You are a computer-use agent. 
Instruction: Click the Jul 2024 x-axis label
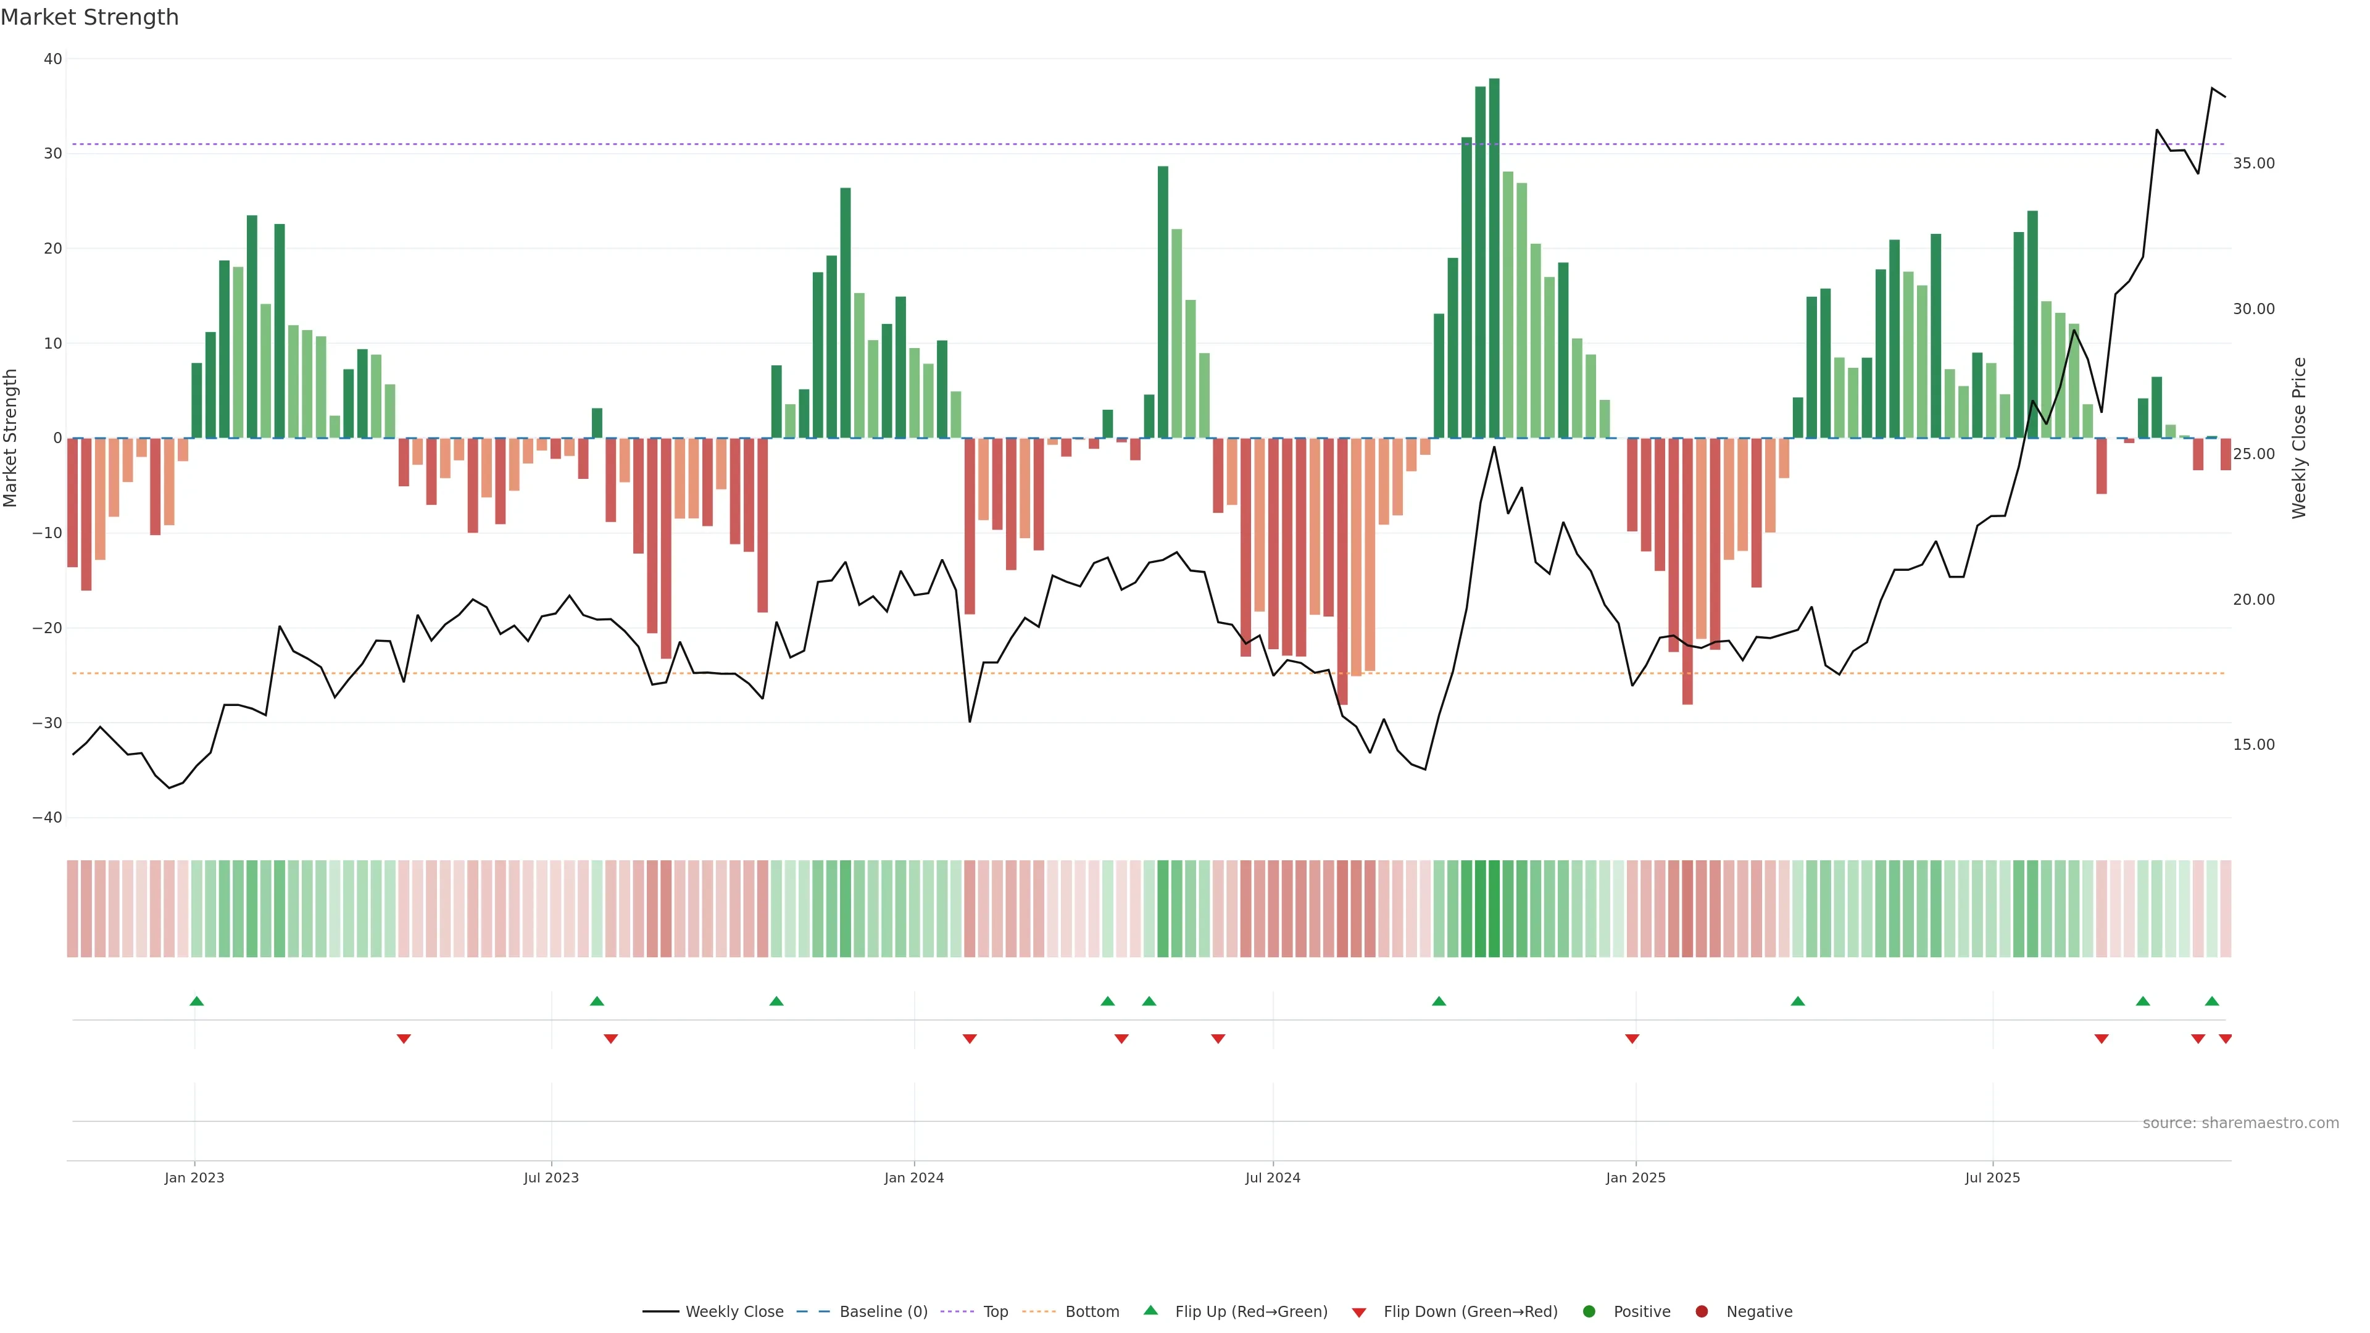1273,1177
